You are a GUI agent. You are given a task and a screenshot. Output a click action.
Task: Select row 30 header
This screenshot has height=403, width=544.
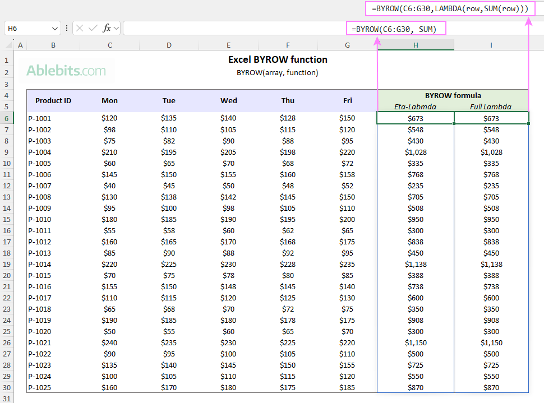click(x=7, y=387)
